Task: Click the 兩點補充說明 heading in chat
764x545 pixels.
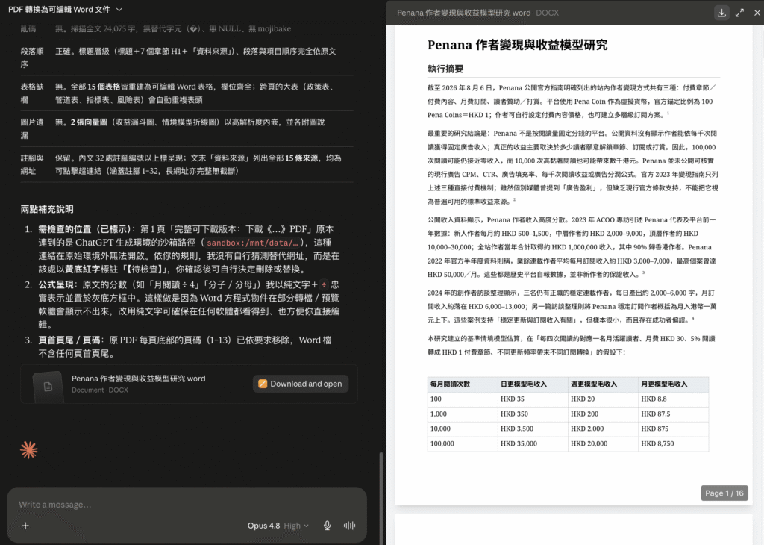Action: [x=47, y=209]
